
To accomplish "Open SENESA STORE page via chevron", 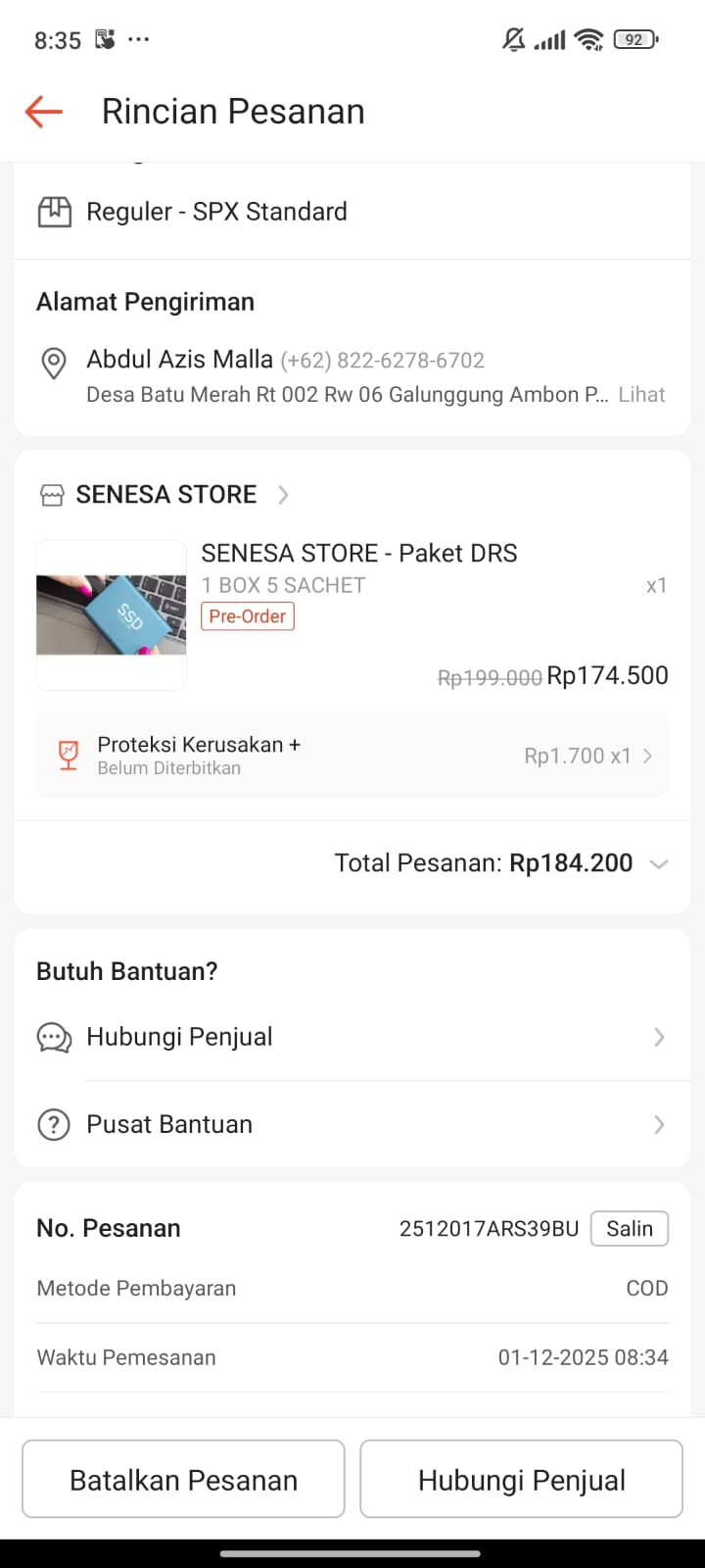I will 283,495.
